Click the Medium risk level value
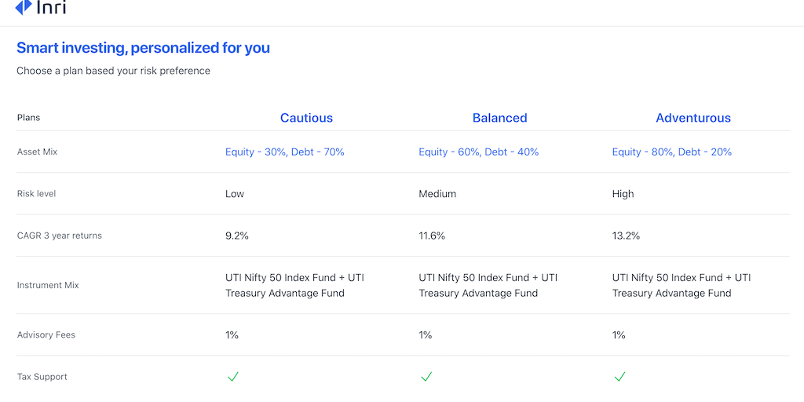Image resolution: width=804 pixels, height=402 pixels. 437,194
